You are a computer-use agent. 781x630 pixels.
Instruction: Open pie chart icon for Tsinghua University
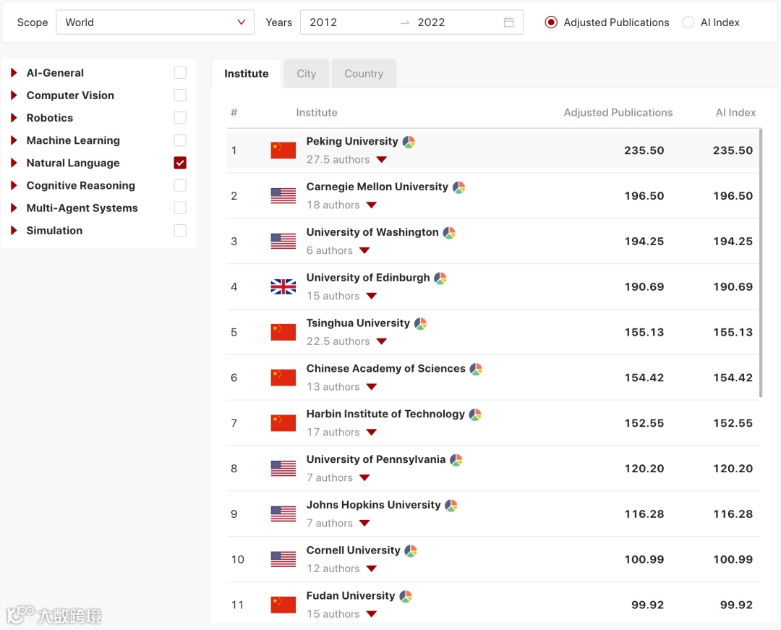point(420,324)
